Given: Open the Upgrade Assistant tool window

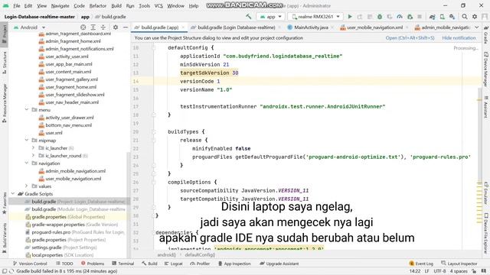Looking at the screenshot, I should pos(279,264).
